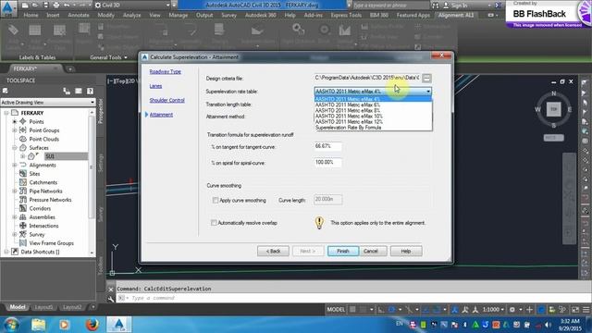Open the Insert ribbon tab
592x333 pixels.
coord(53,16)
